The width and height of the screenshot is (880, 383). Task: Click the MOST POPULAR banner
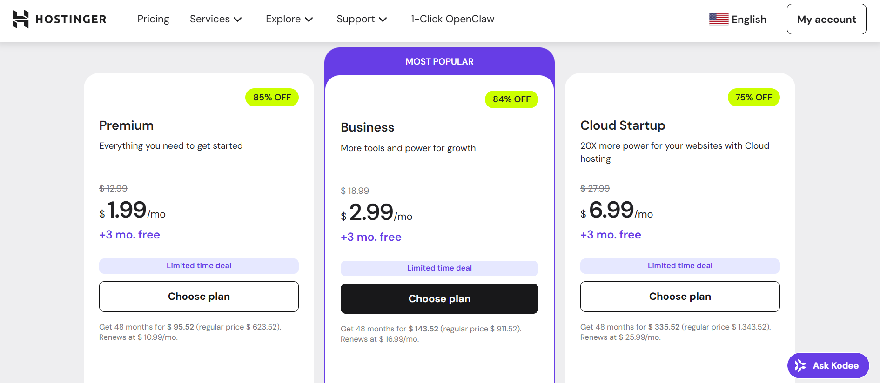click(439, 61)
